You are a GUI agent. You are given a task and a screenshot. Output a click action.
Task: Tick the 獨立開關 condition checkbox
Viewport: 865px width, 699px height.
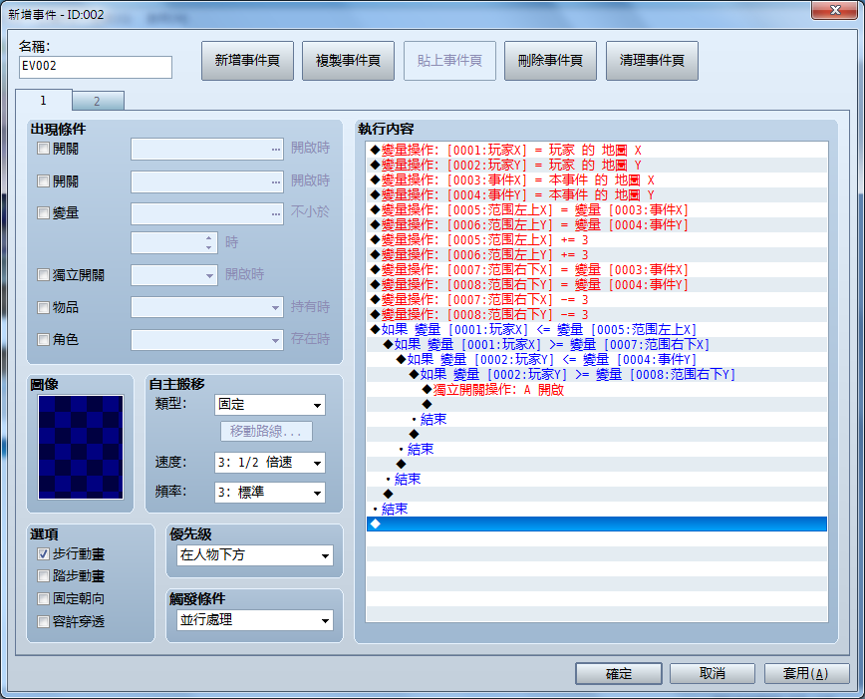coord(43,274)
